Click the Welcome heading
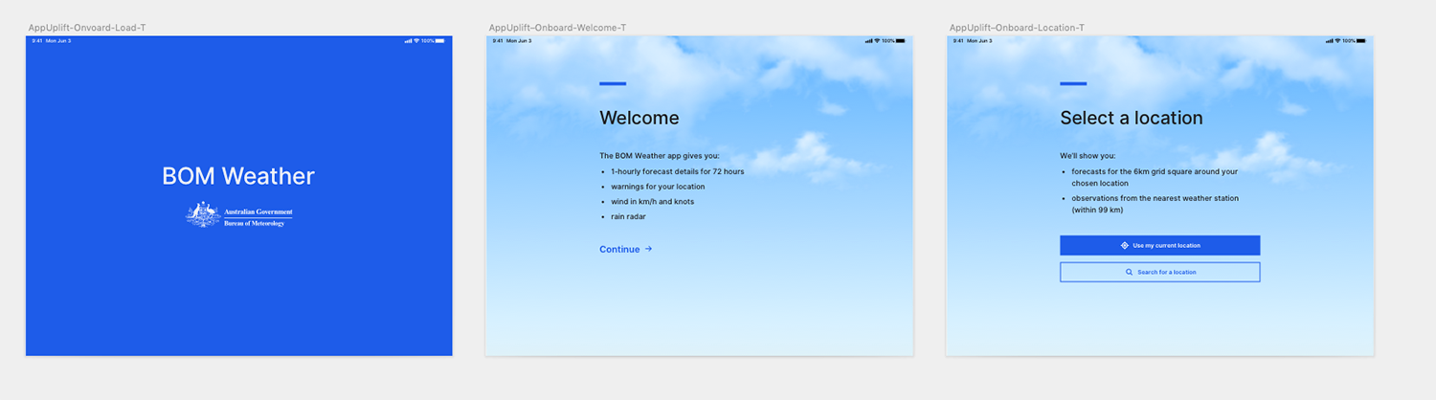 [639, 118]
